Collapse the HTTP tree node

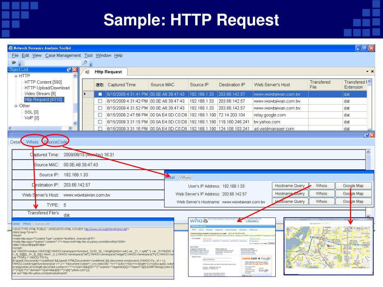click(x=16, y=76)
